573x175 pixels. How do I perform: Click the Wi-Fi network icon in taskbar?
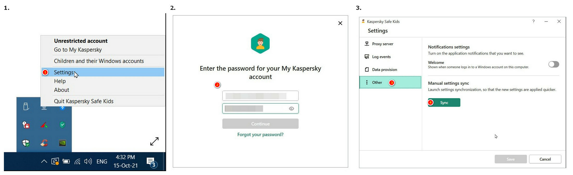77,161
